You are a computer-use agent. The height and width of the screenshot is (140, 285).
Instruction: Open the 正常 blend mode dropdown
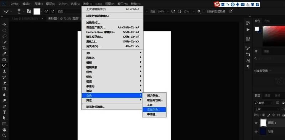pyautogui.click(x=266, y=109)
